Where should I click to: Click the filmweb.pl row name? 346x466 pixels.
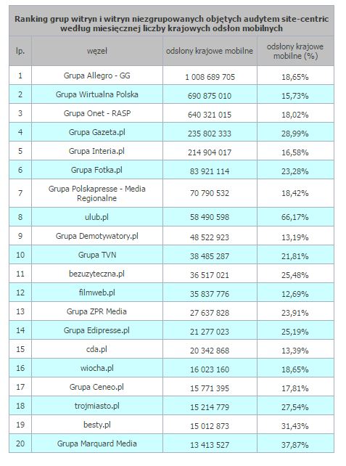coord(96,293)
